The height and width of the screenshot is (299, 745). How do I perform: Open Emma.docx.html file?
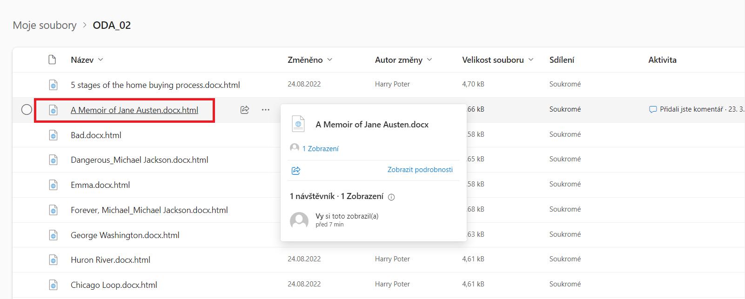pos(100,185)
